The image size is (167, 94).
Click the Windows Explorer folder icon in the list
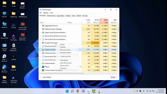(43, 50)
